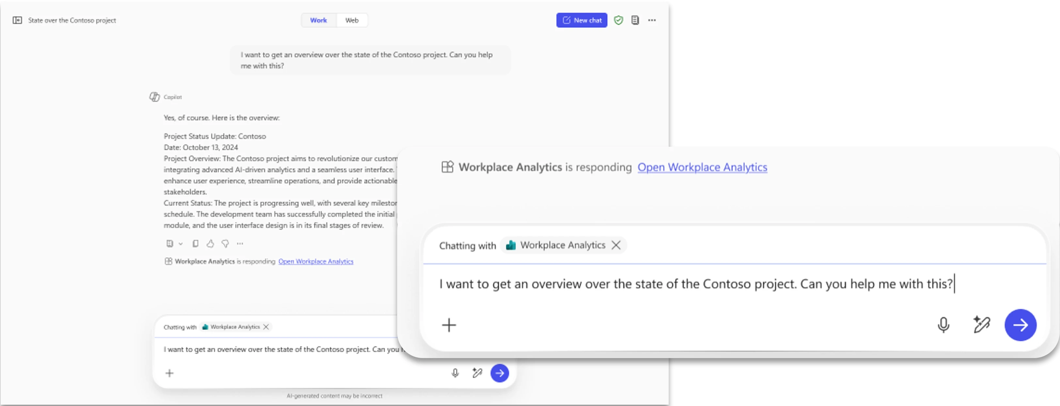The width and height of the screenshot is (1060, 406).
Task: Give the response a thumbs down
Action: [x=225, y=244]
